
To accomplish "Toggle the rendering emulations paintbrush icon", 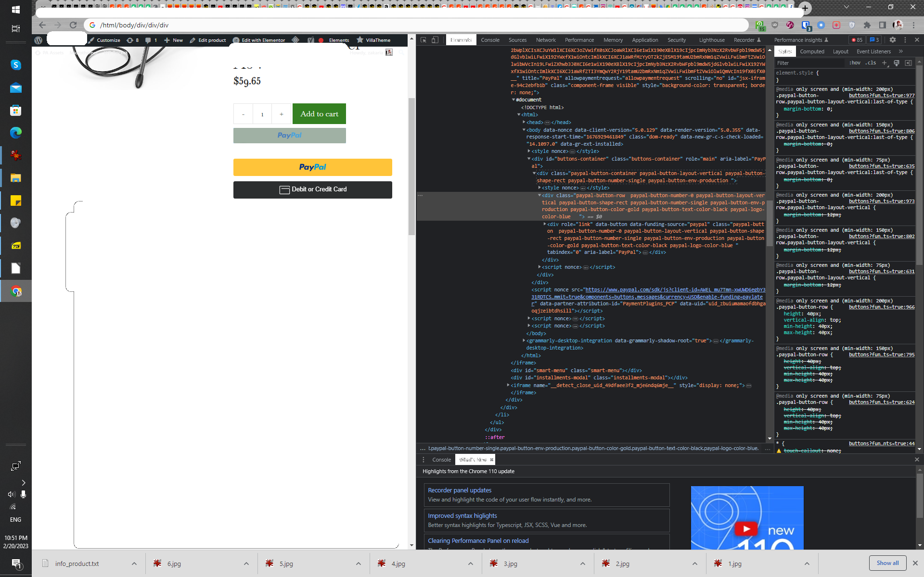I will pyautogui.click(x=897, y=63).
